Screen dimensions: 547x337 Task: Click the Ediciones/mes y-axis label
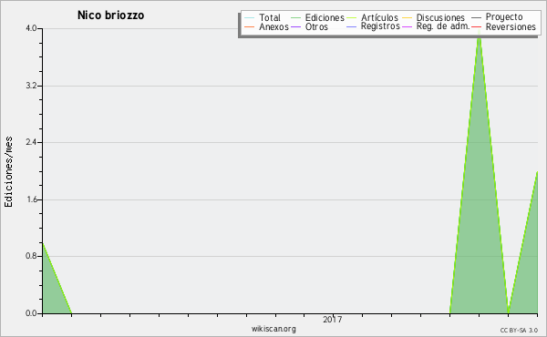[8, 172]
